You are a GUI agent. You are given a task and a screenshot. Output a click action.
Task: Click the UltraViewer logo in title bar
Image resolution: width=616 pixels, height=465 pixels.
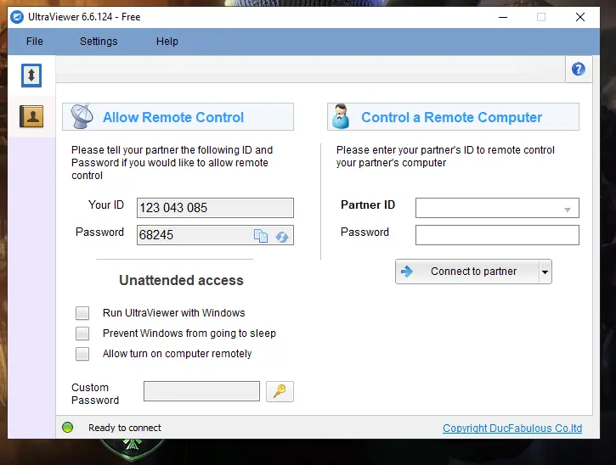coord(17,17)
